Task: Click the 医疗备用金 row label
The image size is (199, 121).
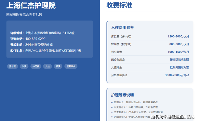Action: (x=118, y=60)
